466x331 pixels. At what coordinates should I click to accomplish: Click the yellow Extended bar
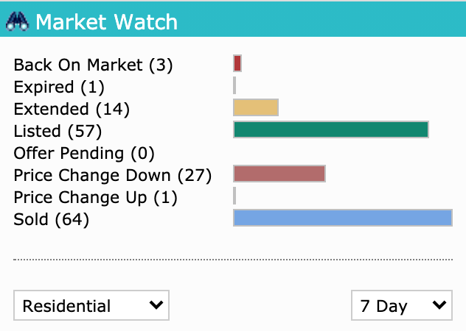(256, 107)
